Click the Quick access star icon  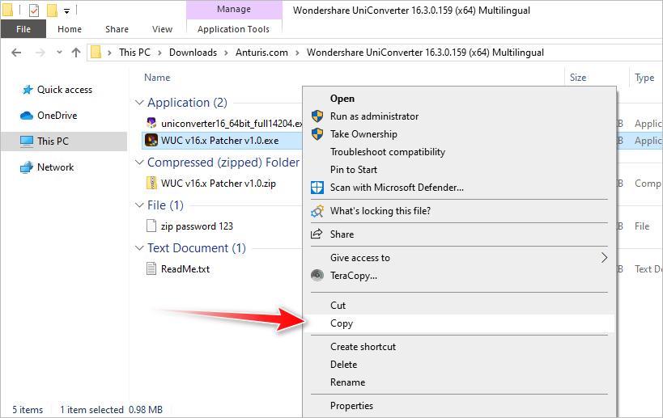pos(27,90)
